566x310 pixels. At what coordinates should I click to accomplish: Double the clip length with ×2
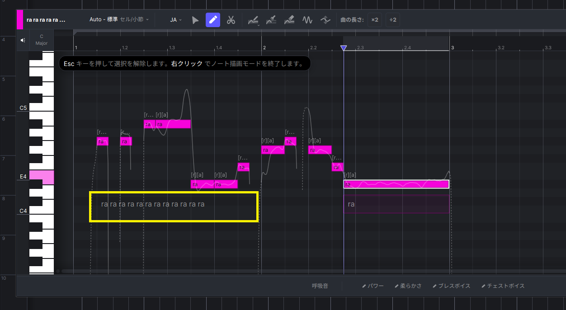click(x=374, y=20)
